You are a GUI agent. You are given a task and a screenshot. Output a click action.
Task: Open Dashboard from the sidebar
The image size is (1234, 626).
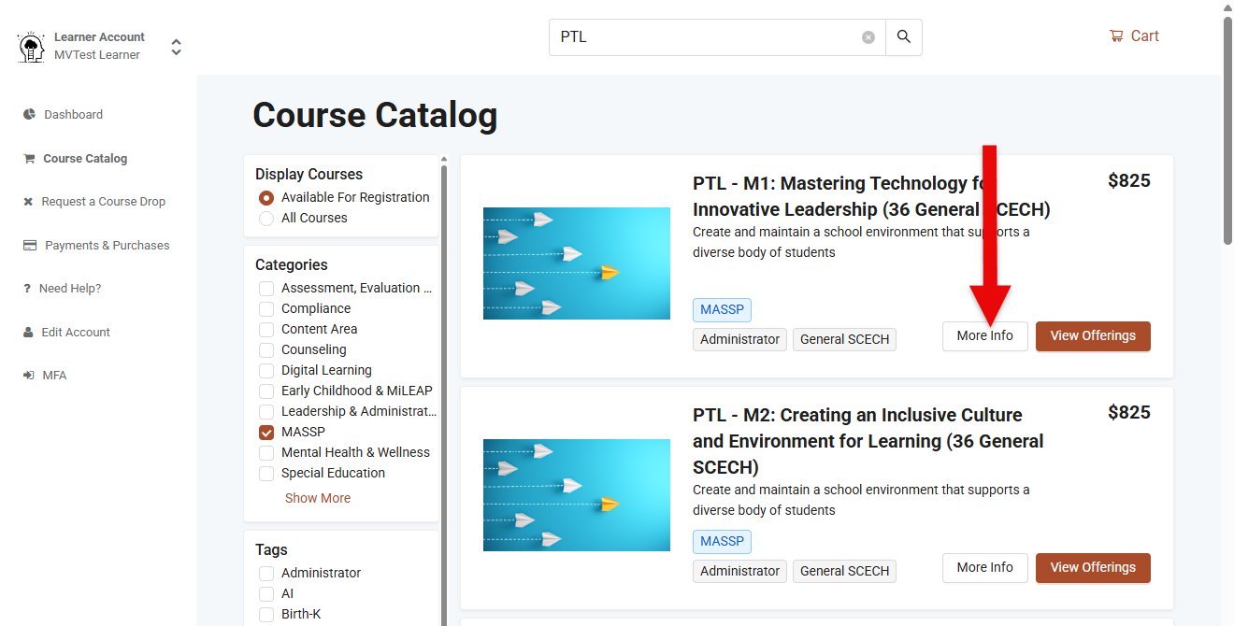[73, 115]
